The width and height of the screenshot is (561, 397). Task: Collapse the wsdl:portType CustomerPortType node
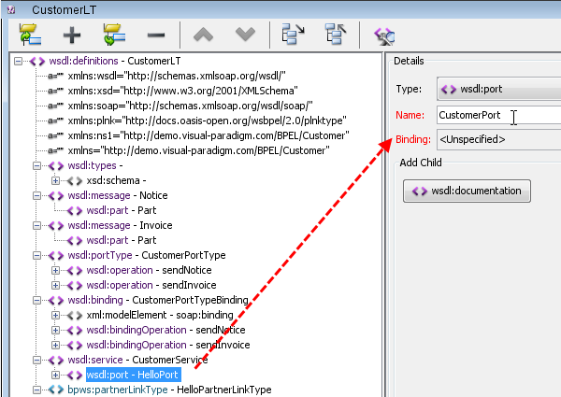pos(36,256)
